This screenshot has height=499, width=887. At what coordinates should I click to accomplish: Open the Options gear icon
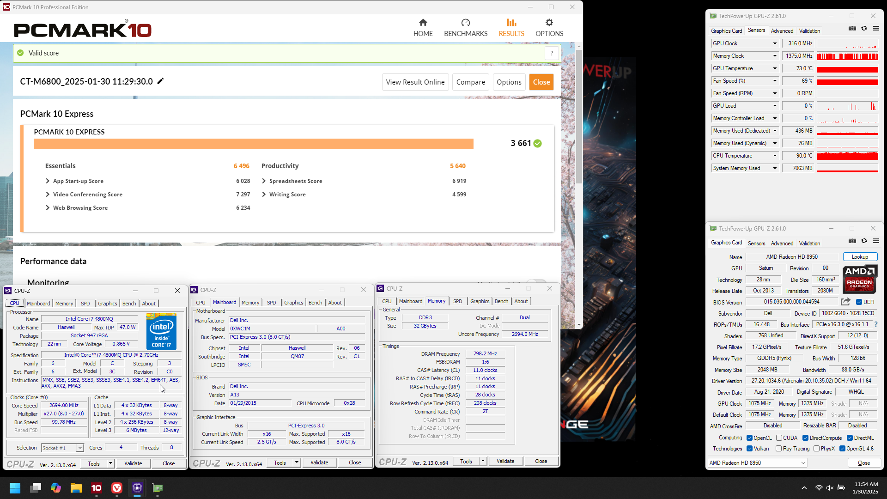pos(549,23)
